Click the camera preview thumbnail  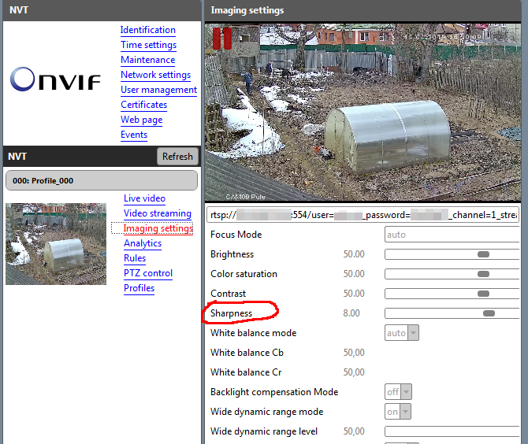(x=56, y=244)
